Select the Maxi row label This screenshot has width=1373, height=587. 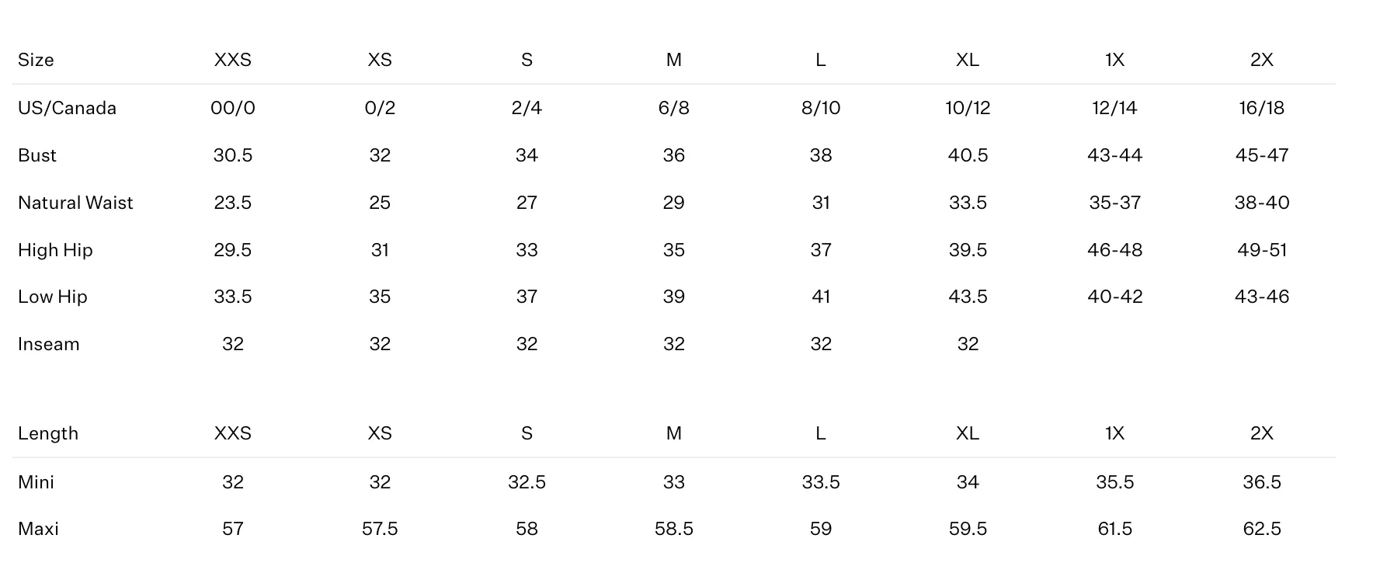[x=38, y=529]
